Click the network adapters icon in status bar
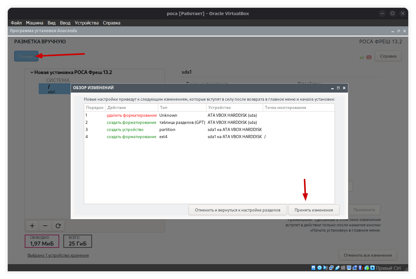The image size is (416, 279). tap(331, 268)
